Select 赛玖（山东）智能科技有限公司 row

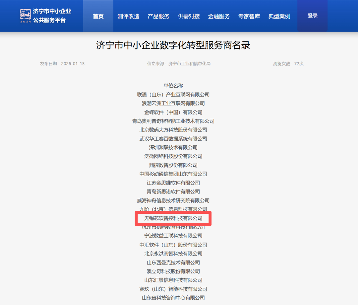pyautogui.click(x=173, y=289)
